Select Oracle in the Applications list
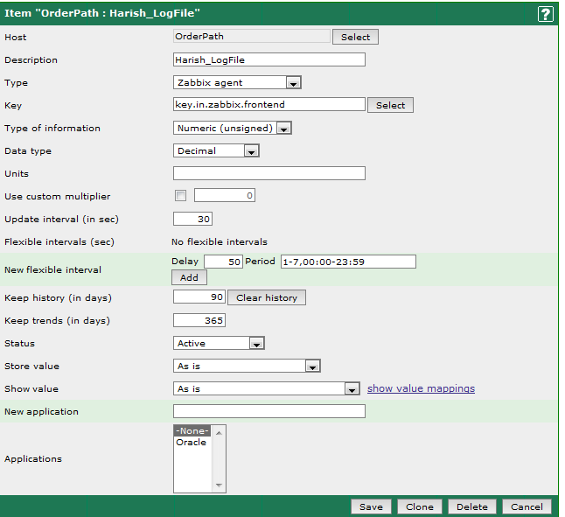 pos(192,443)
